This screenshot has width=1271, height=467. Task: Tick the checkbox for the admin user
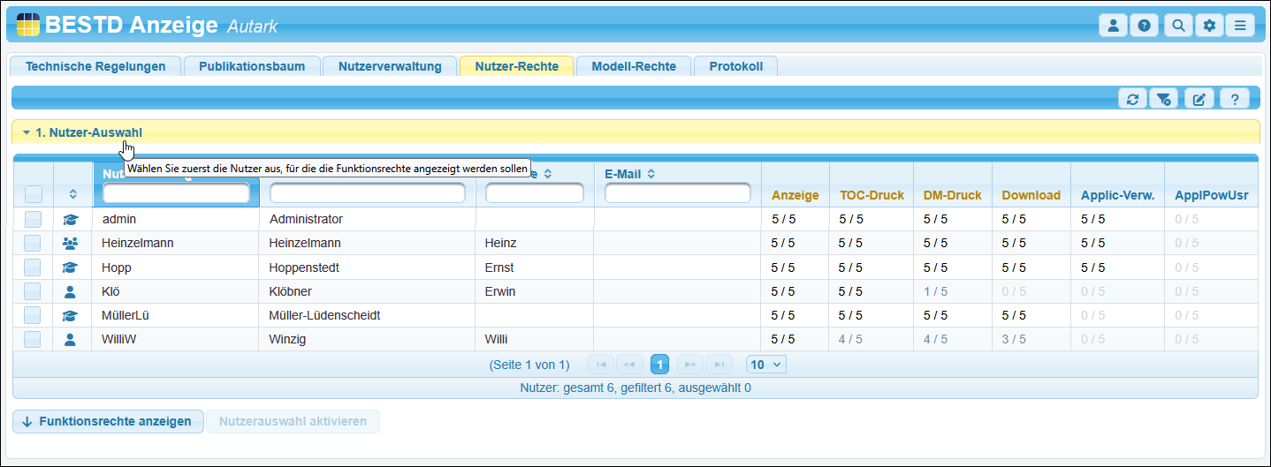(x=33, y=219)
